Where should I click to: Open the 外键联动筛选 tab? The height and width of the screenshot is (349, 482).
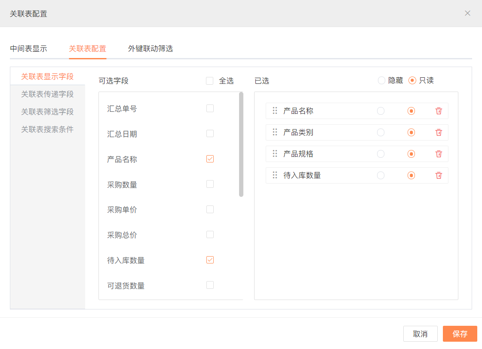click(x=150, y=49)
